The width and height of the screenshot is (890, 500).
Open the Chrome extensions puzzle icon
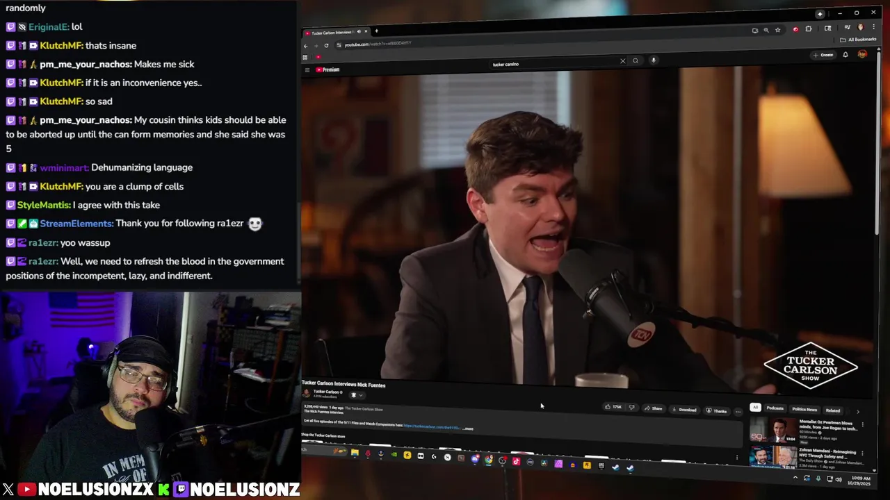click(808, 28)
